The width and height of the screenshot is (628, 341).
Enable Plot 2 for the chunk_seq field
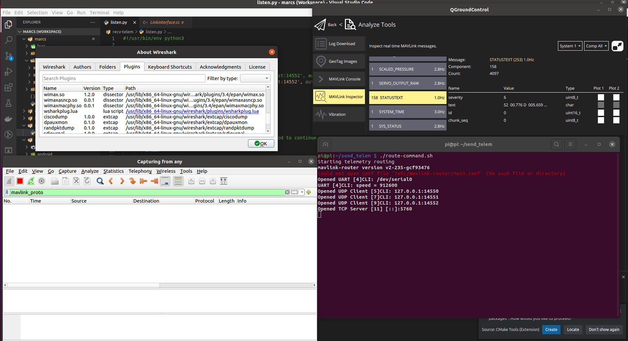point(616,120)
